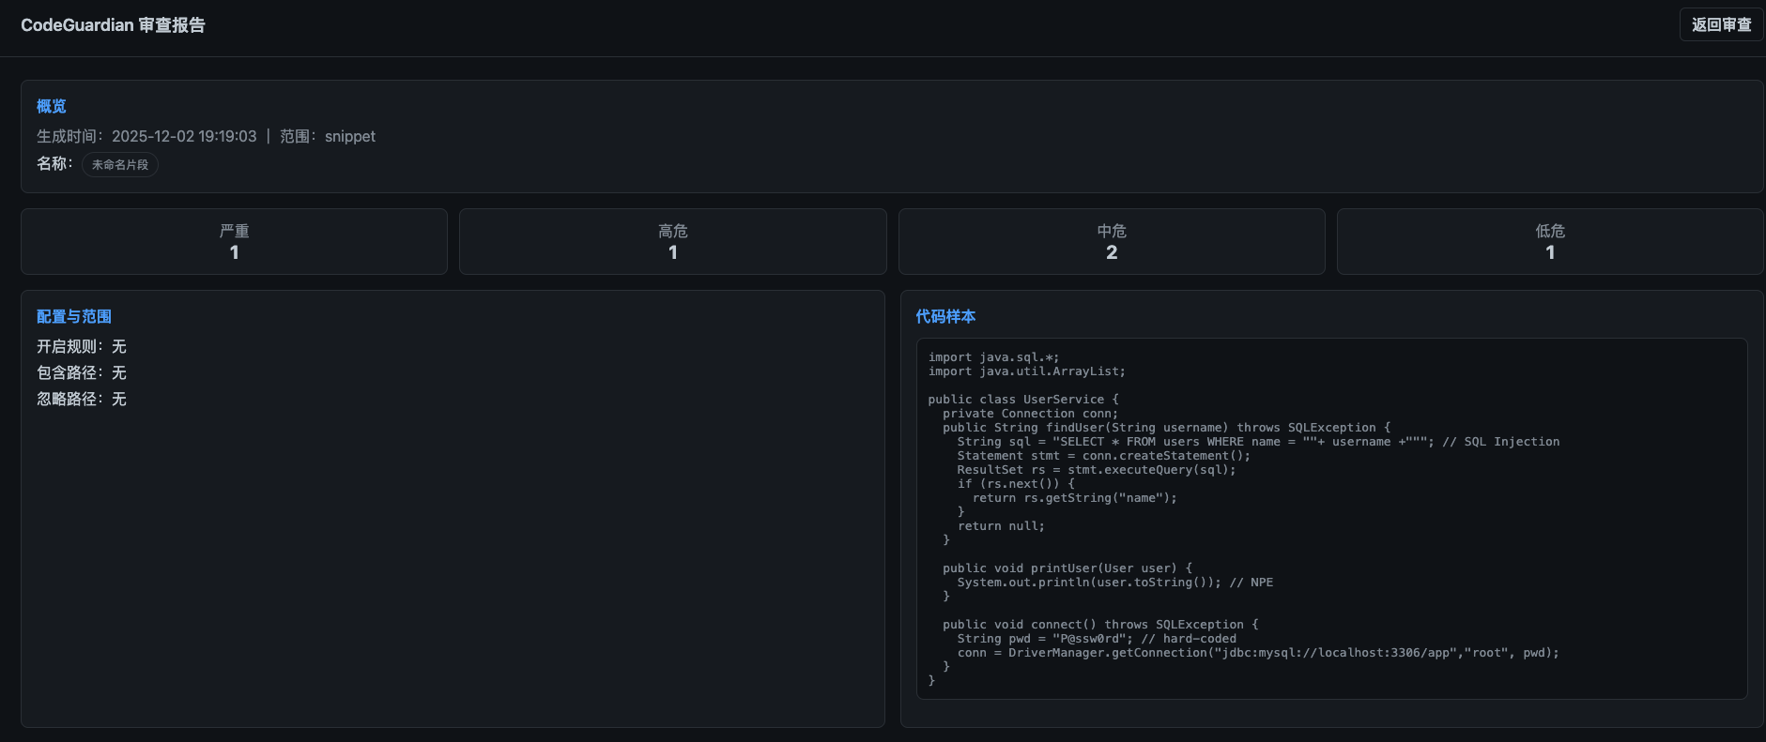The height and width of the screenshot is (742, 1766).
Task: Select the 低危 severity count card
Action: click(1549, 242)
